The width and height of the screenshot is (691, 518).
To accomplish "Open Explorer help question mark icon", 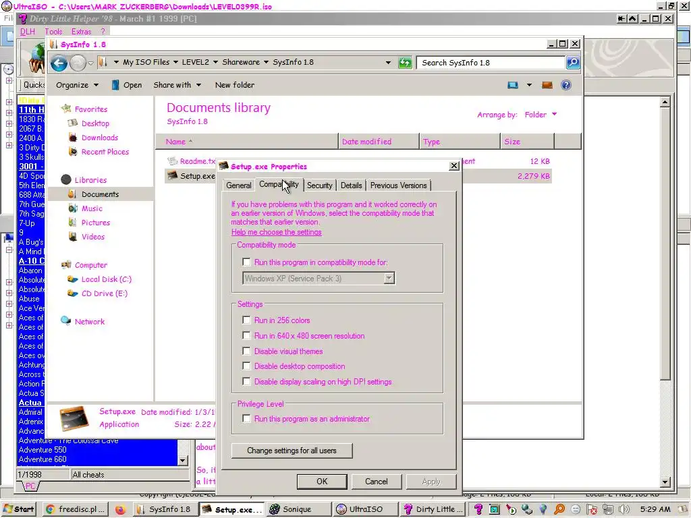I will tap(566, 85).
